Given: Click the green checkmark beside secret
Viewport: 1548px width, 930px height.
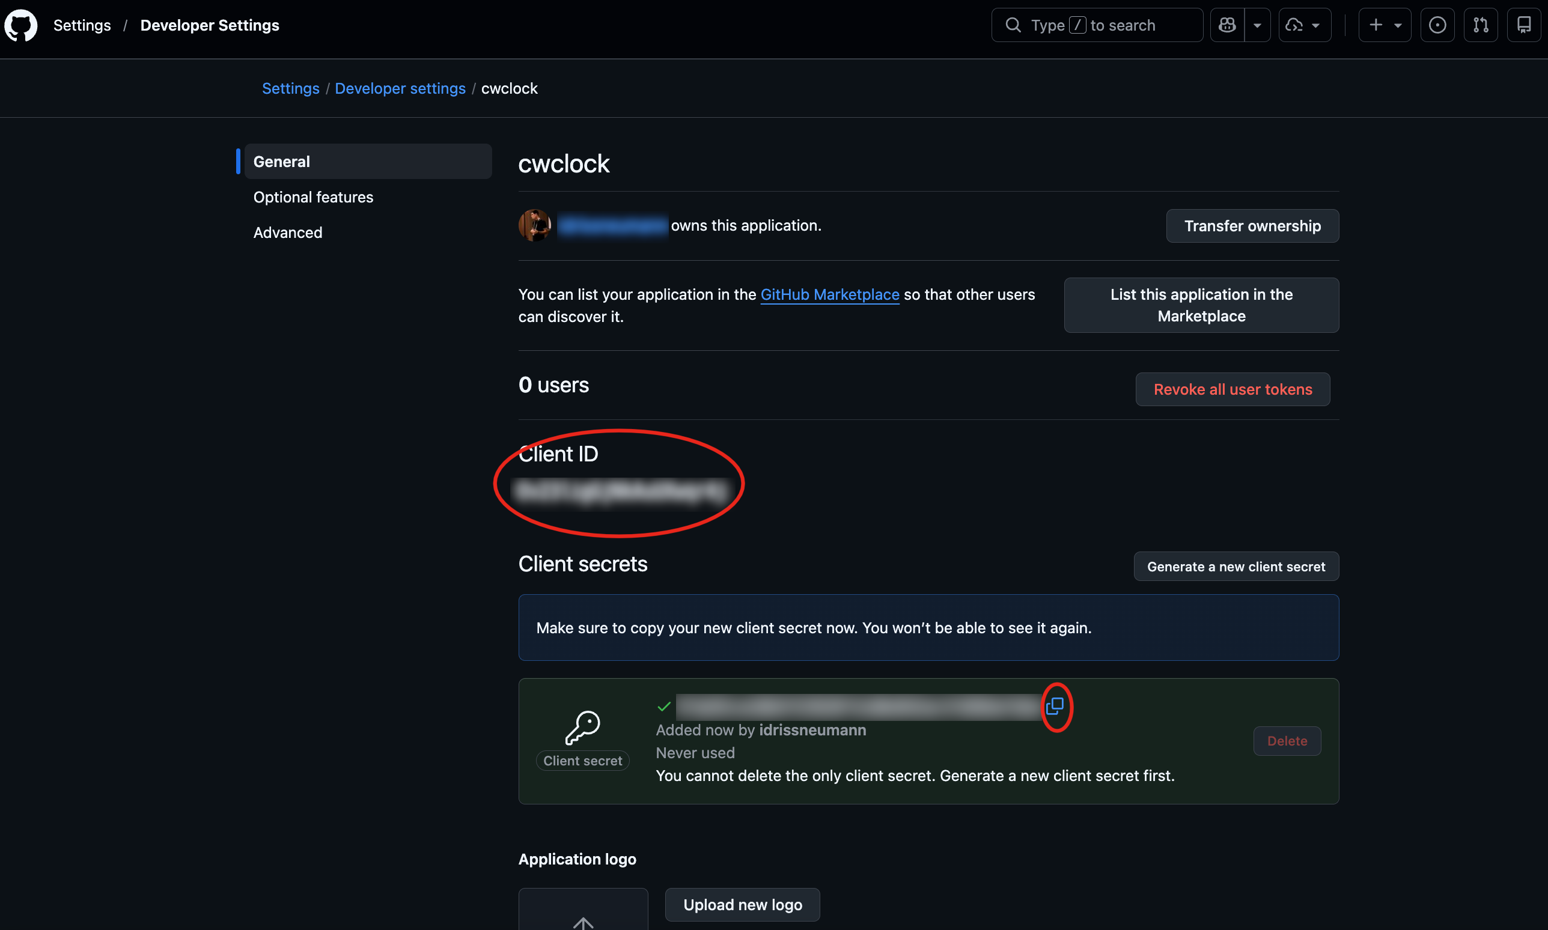Looking at the screenshot, I should pos(663,707).
